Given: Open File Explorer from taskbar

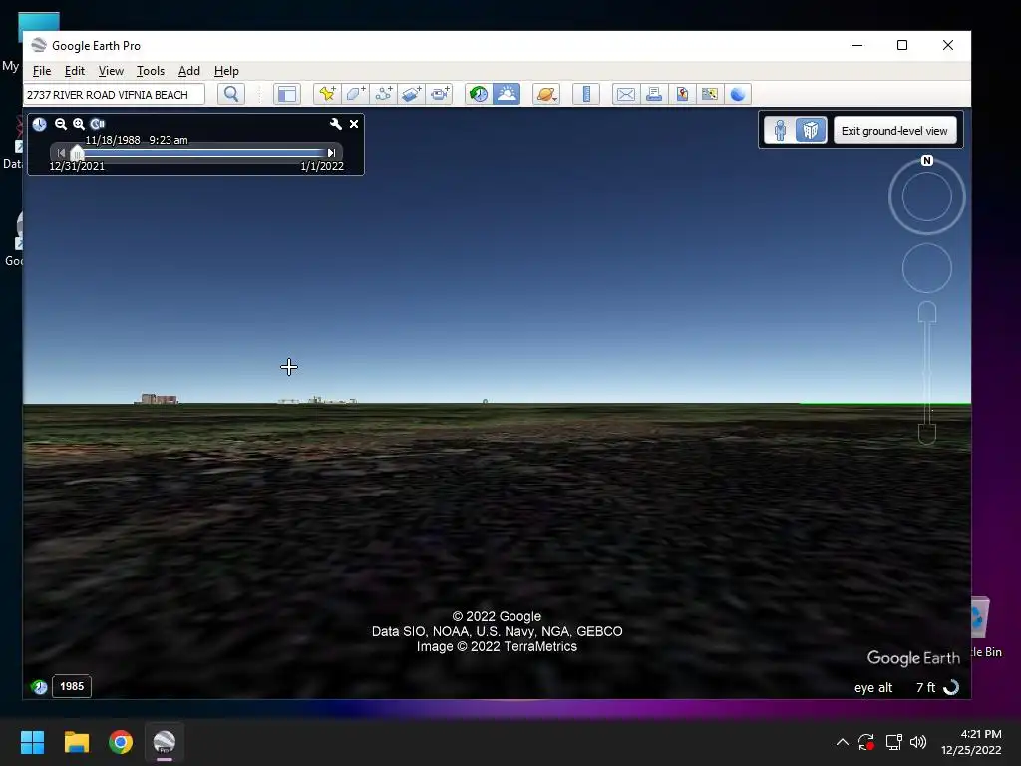Looking at the screenshot, I should (76, 742).
